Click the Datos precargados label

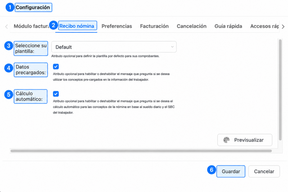[x=31, y=70]
